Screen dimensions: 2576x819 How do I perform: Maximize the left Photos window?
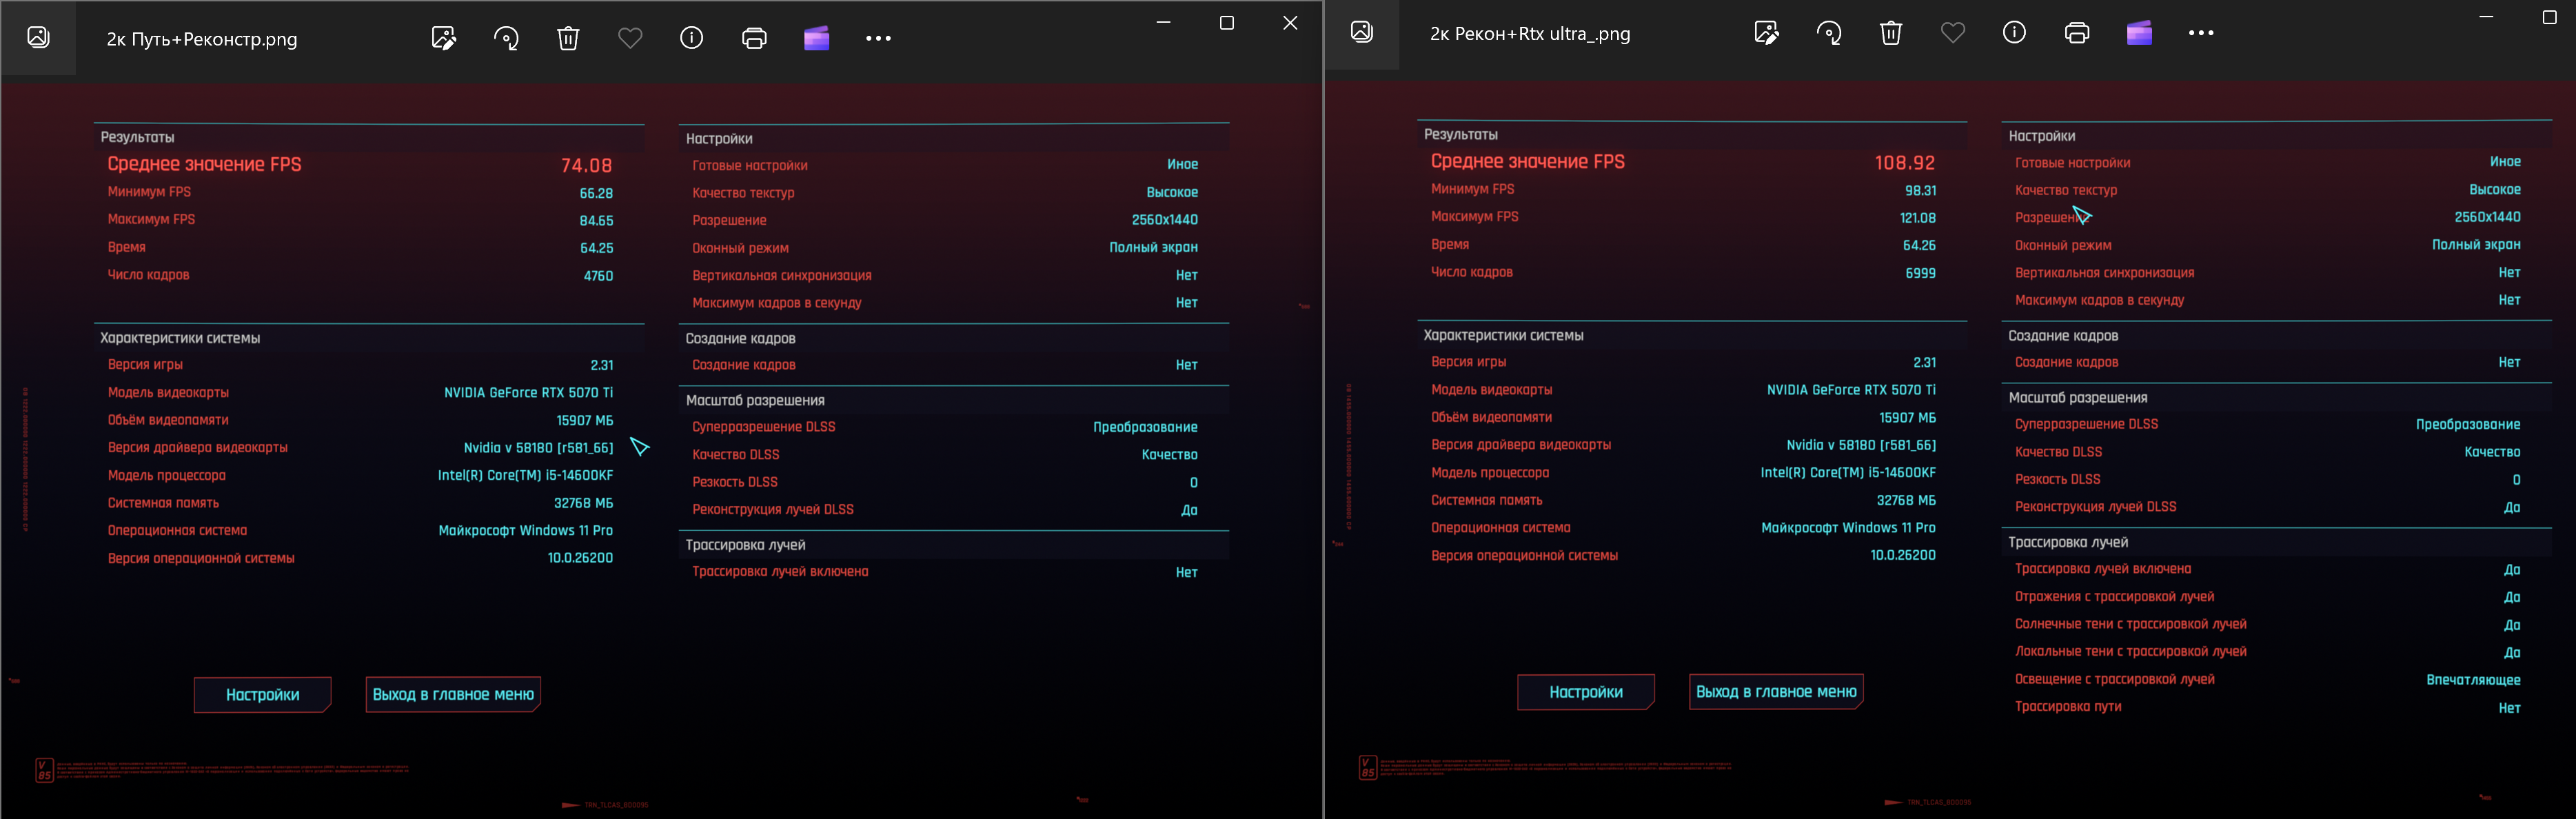point(1227,23)
